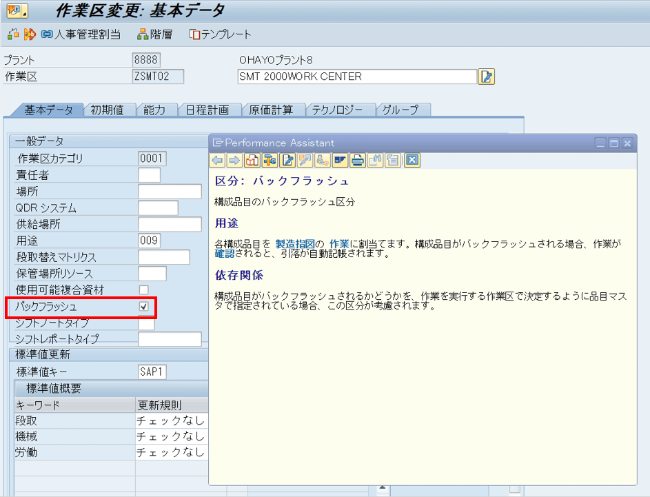Uncheck the バックフラッシュ checkbox
Image resolution: width=650 pixels, height=497 pixels.
click(143, 306)
